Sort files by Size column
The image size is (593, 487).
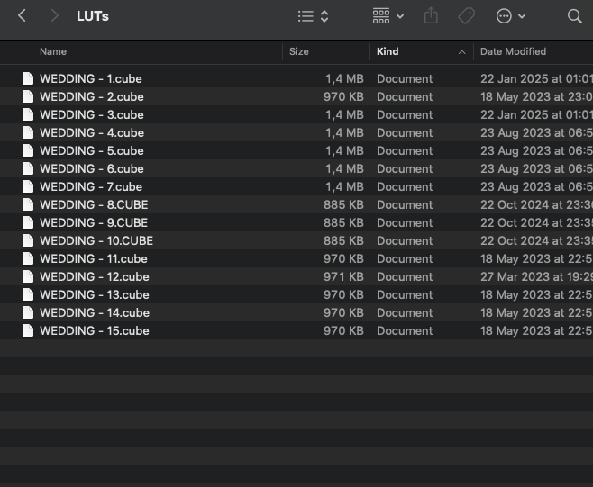[298, 52]
